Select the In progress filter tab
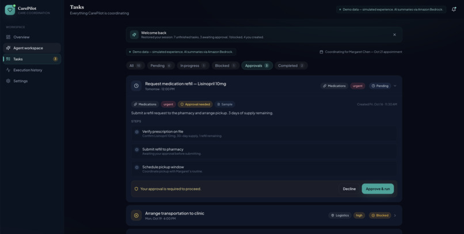This screenshot has width=464, height=234. 193,66
